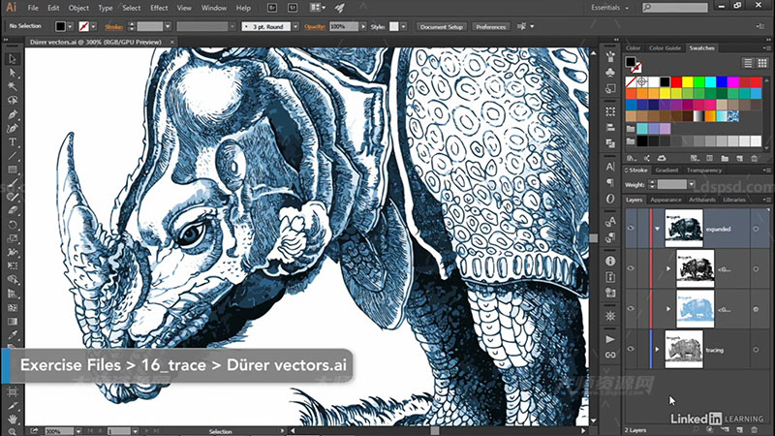Target the tracing layer circle
Screen dimensions: 775x436
[x=756, y=350]
